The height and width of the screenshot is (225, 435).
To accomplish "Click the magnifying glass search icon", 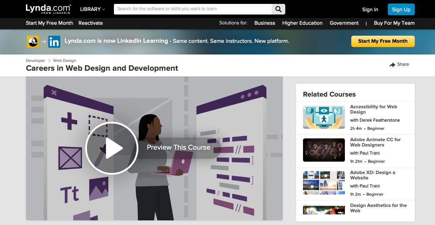I will tap(279, 9).
